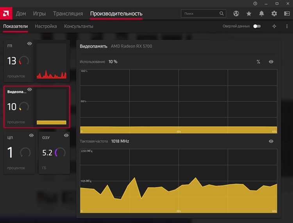Click the crosshair icon next to overlay switch
The width and height of the screenshot is (293, 223).
coord(274,26)
